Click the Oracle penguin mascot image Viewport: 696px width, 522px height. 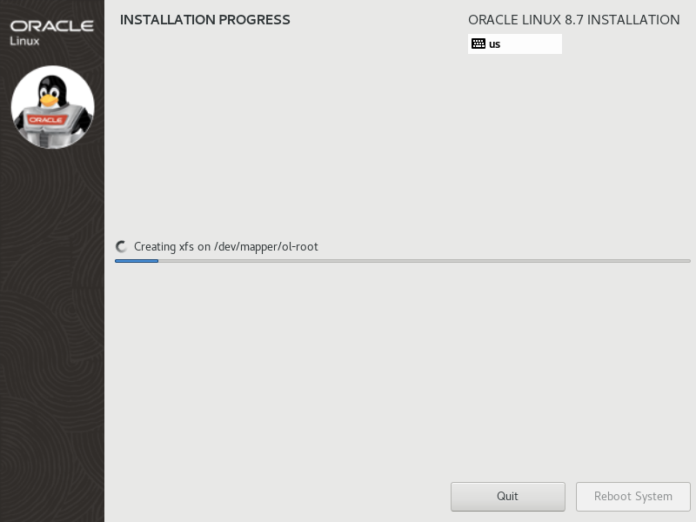52,107
